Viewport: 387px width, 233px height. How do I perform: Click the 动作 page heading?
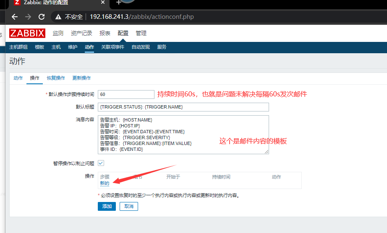pos(17,61)
